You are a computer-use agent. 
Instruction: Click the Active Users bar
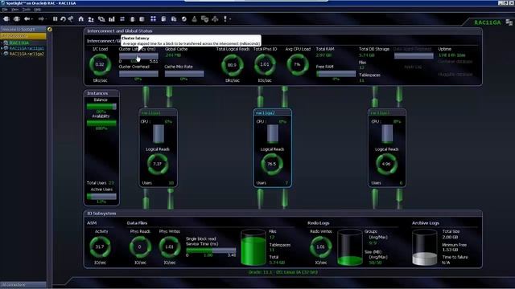coord(101,196)
